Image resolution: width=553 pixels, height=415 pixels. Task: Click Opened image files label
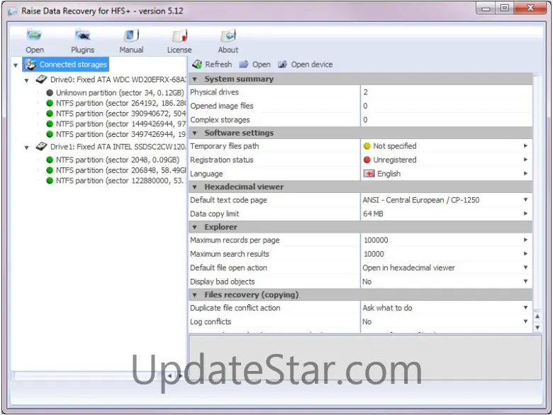[222, 106]
